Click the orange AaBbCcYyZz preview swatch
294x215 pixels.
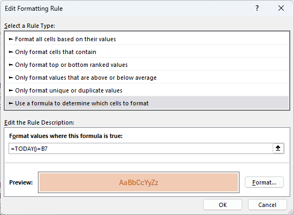click(138, 182)
